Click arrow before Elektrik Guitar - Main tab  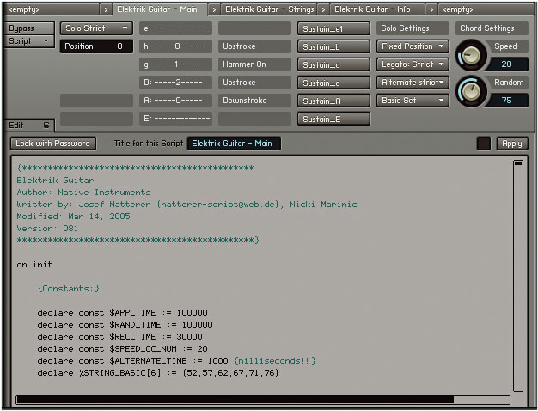tap(106, 9)
